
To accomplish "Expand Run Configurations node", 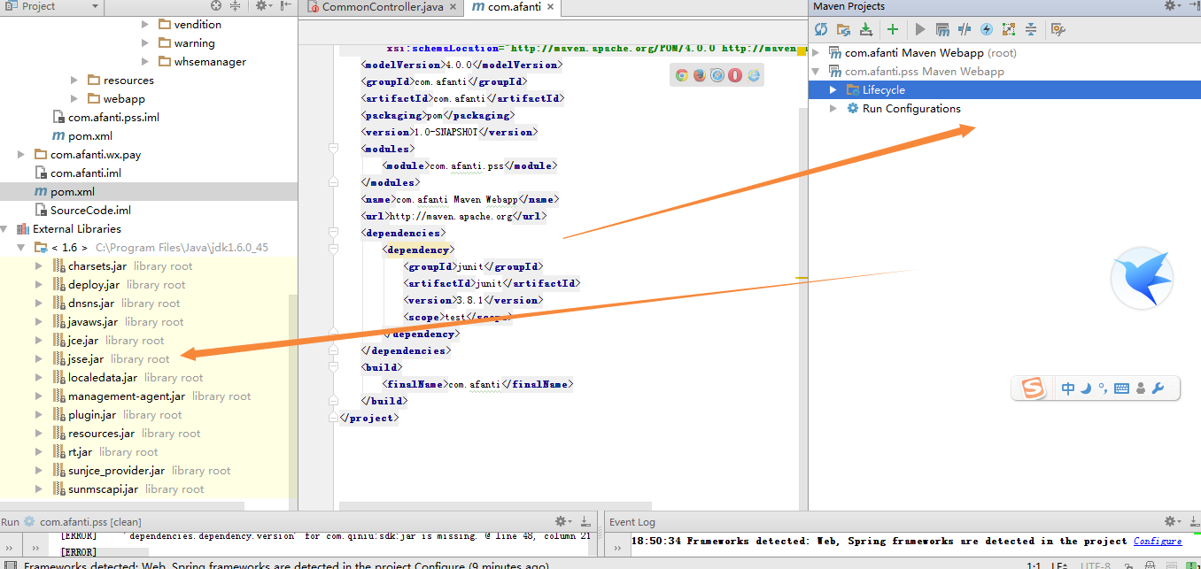I will tap(833, 109).
